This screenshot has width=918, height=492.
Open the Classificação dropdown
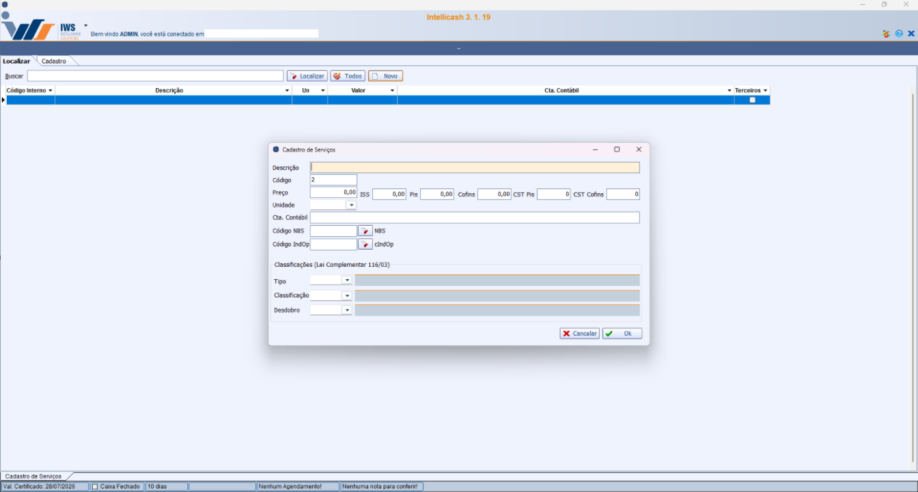[x=347, y=296]
